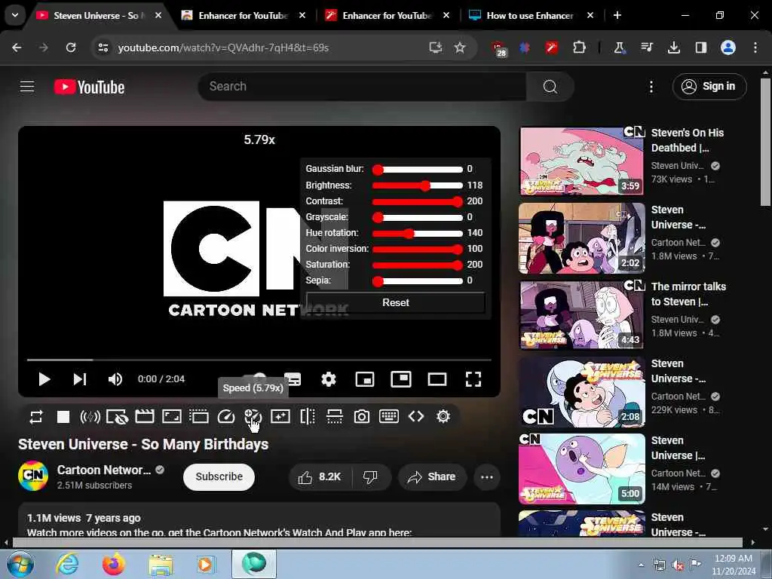772x579 pixels.
Task: Enable cinema mode clapperboard icon
Action: [145, 417]
